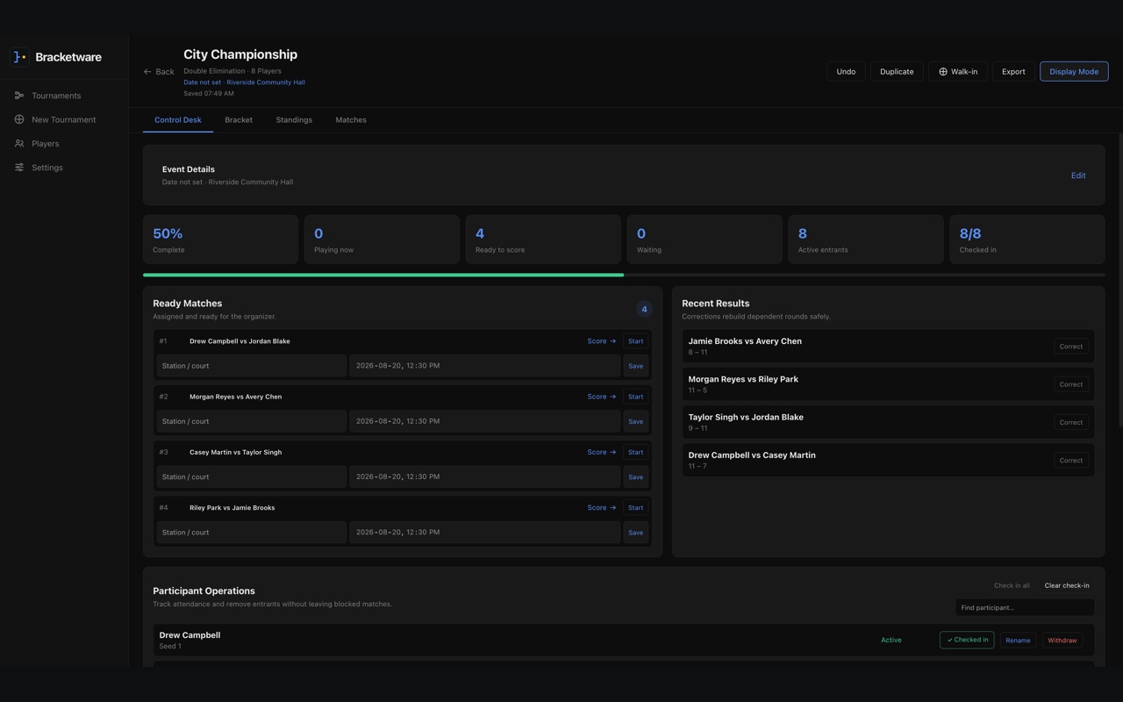Correct the Morgan Reyes vs Riley Park result
Image resolution: width=1123 pixels, height=702 pixels.
[1070, 384]
